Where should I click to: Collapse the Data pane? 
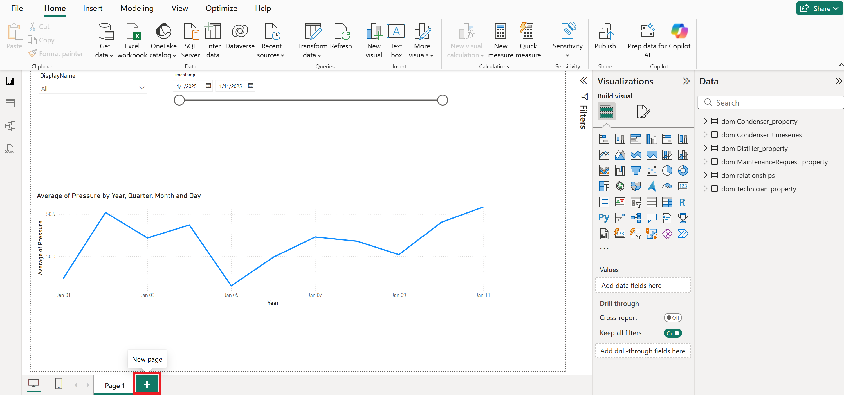point(838,81)
